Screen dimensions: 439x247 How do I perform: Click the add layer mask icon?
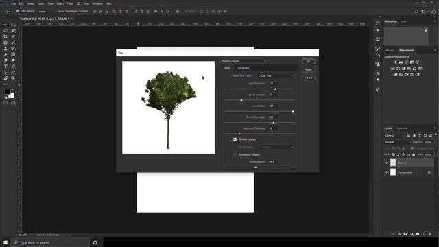(x=405, y=234)
